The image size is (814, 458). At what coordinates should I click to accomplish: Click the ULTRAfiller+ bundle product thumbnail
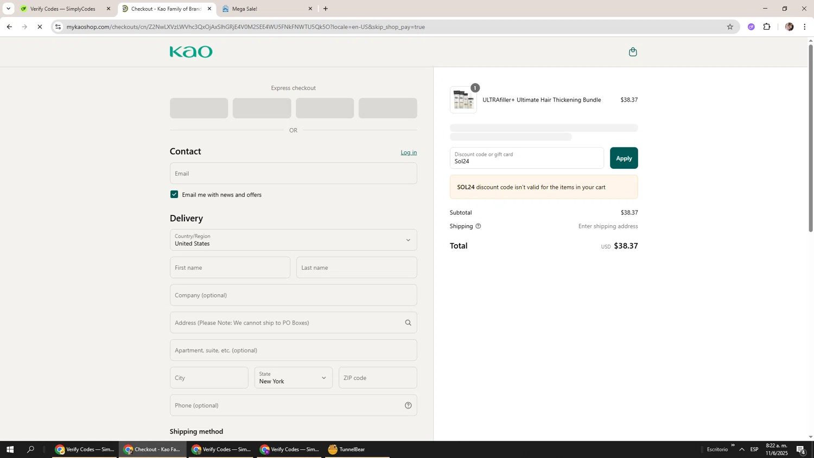pos(463,100)
